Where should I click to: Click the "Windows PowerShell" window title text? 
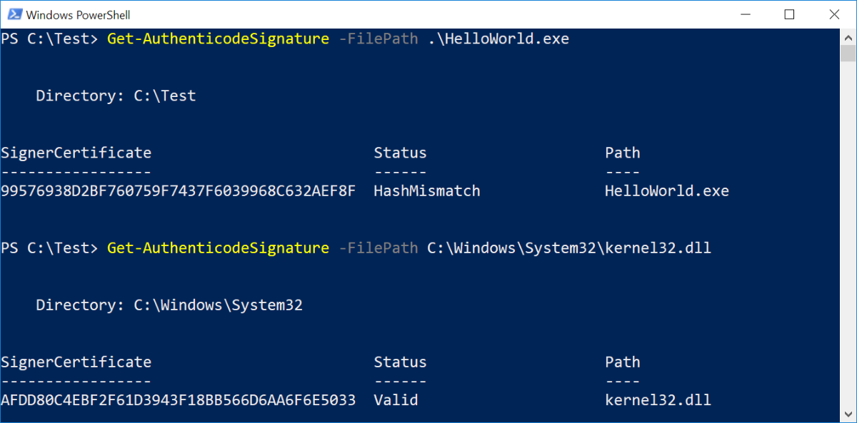(79, 14)
